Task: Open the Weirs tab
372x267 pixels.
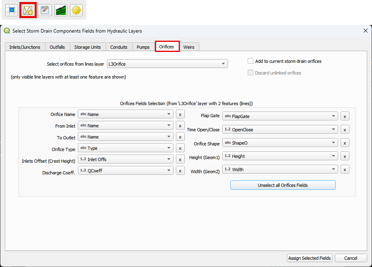Action: [188, 47]
